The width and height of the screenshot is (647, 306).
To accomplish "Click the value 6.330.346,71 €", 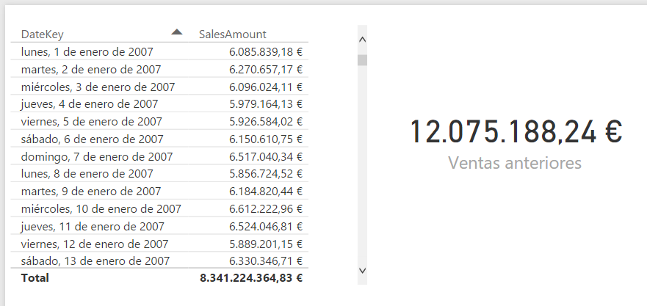I will point(266,261).
